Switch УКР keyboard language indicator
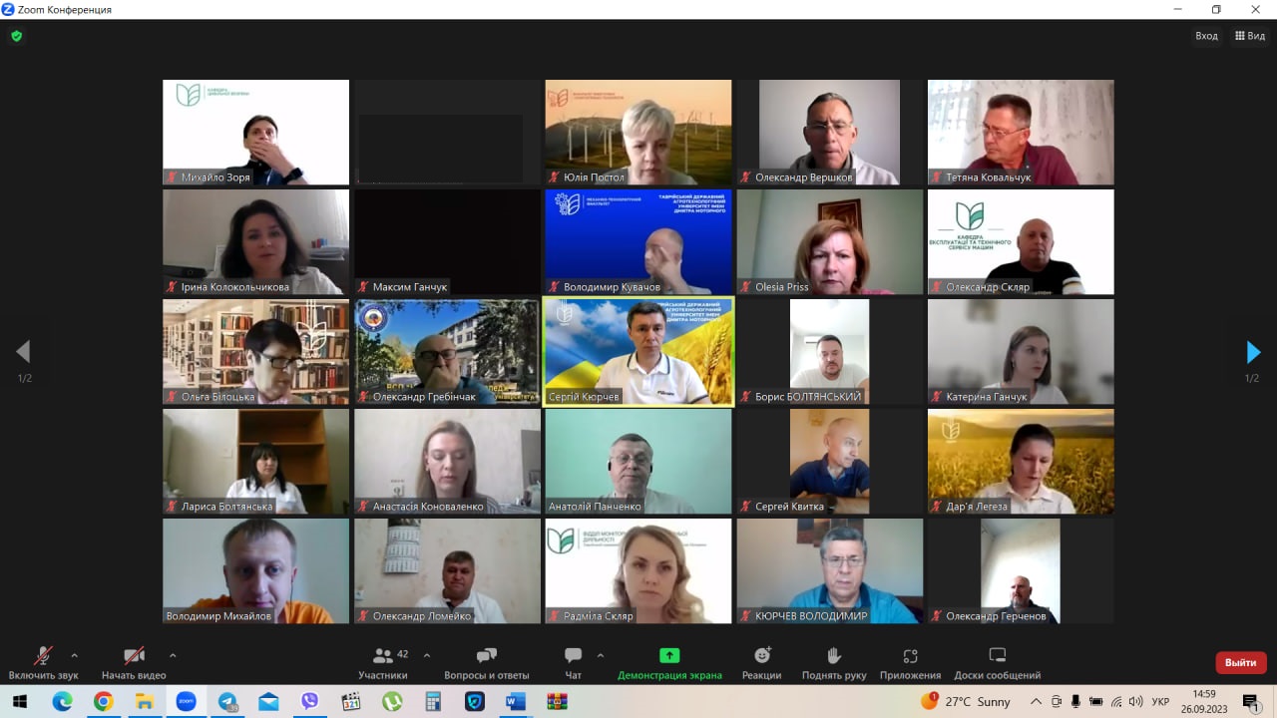The image size is (1277, 718). 1160,701
